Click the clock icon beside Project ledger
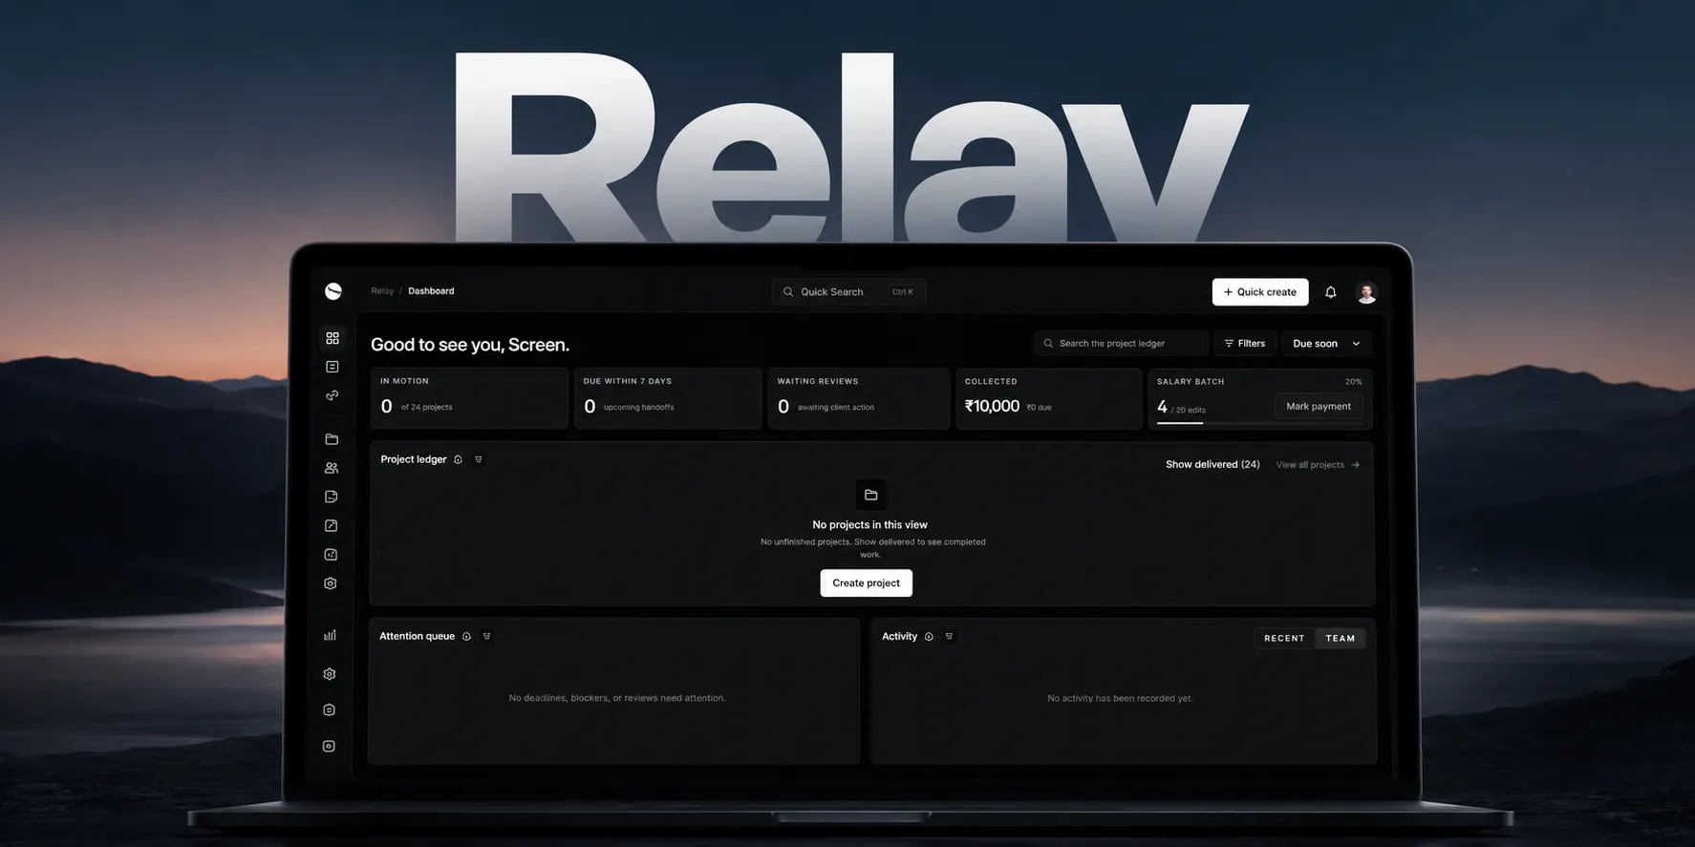This screenshot has width=1695, height=847. [459, 460]
